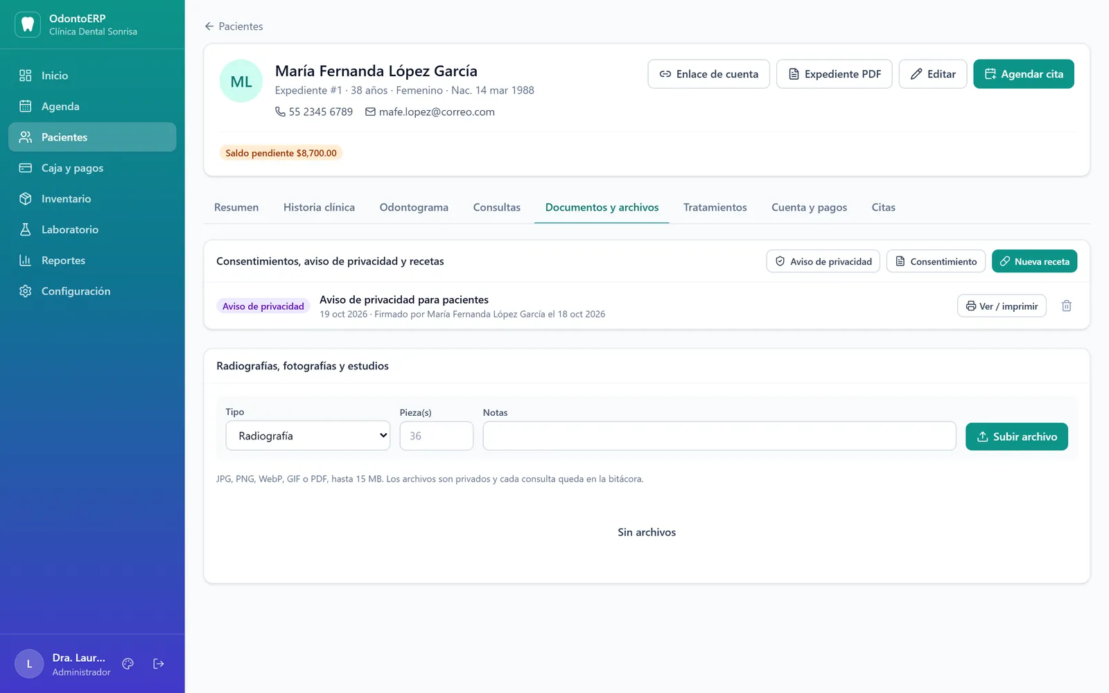Open the Consultas tab
Screen dimensions: 1109x693
click(497, 207)
